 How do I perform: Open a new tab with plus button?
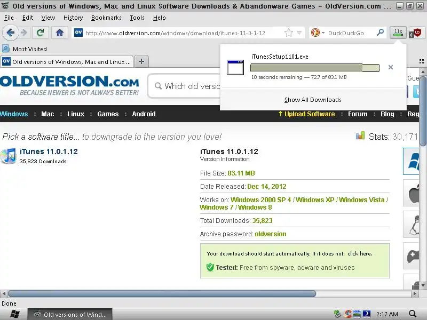click(141, 61)
